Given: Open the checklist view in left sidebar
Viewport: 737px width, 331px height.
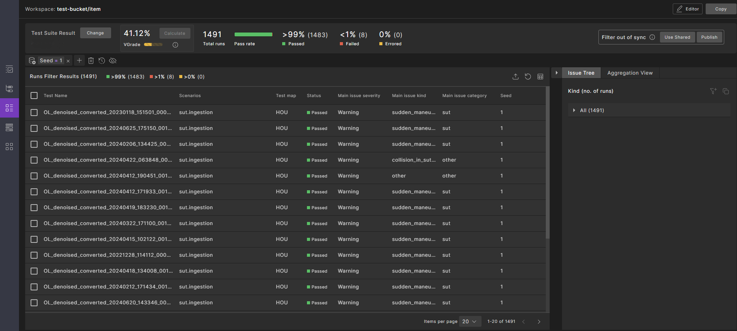Looking at the screenshot, I should (x=9, y=70).
